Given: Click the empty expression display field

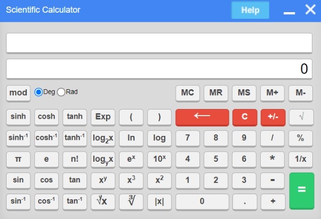Looking at the screenshot, I should click(159, 43).
